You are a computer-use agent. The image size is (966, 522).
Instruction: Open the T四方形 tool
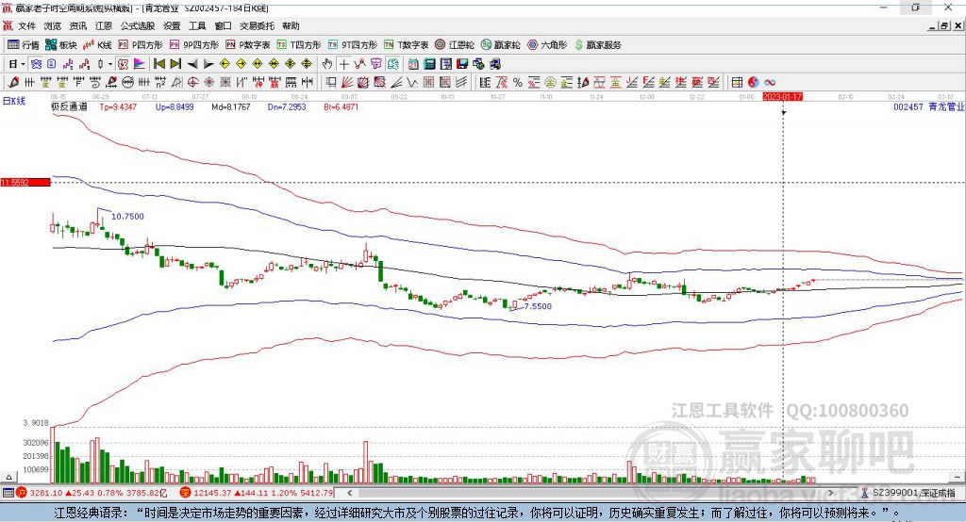point(299,45)
